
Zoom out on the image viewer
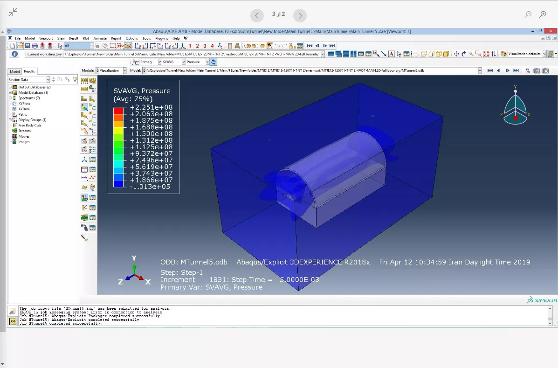tap(528, 14)
